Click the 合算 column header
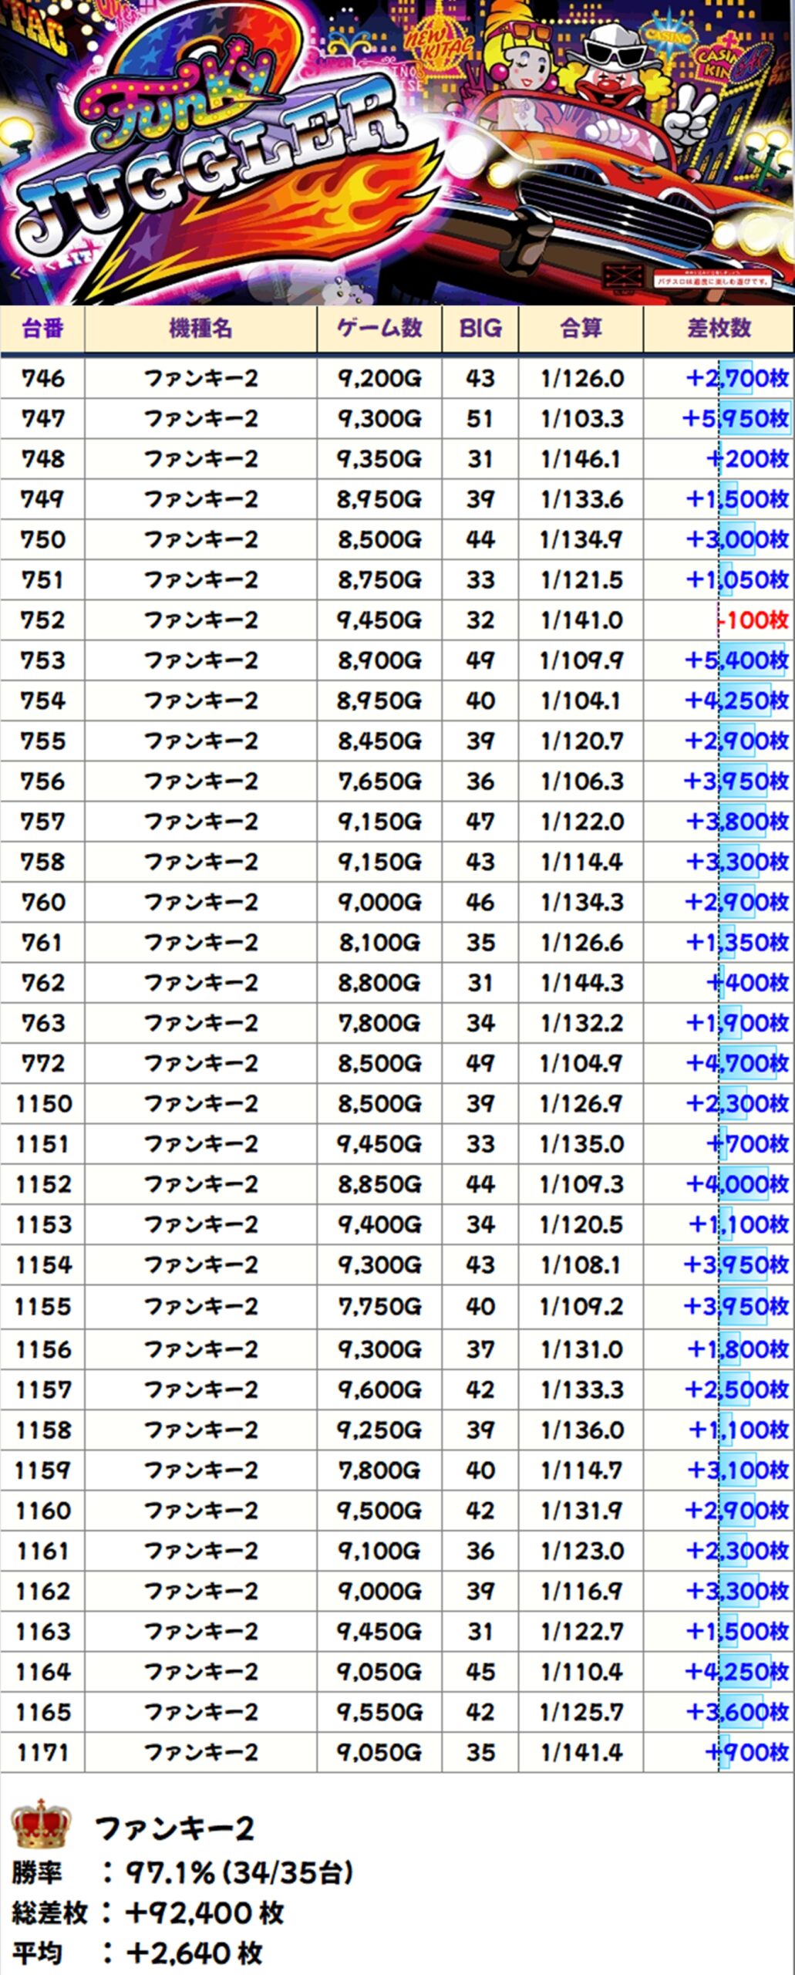Screen dimensions: 795x1975 pyautogui.click(x=581, y=329)
